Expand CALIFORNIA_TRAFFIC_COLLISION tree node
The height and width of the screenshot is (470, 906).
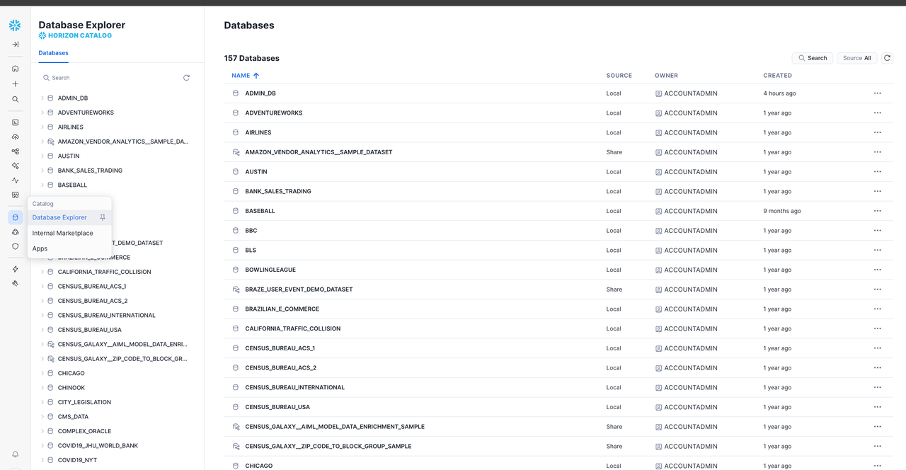[42, 272]
